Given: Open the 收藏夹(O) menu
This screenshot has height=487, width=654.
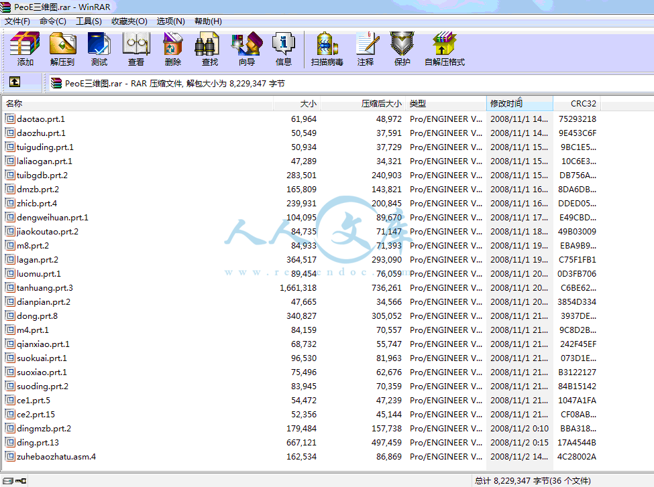Looking at the screenshot, I should [x=129, y=21].
